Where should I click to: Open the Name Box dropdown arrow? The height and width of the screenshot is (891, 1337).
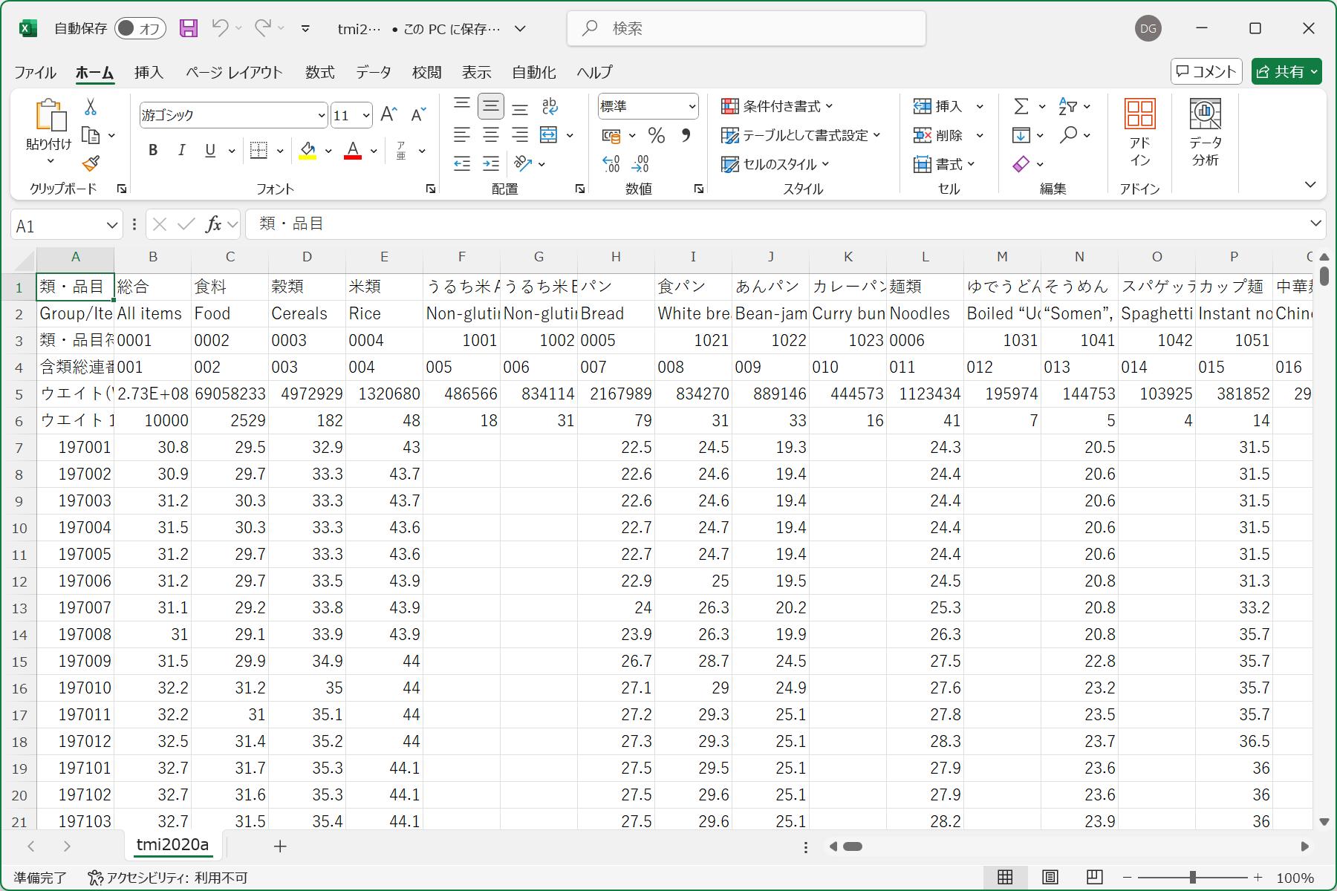tap(112, 225)
